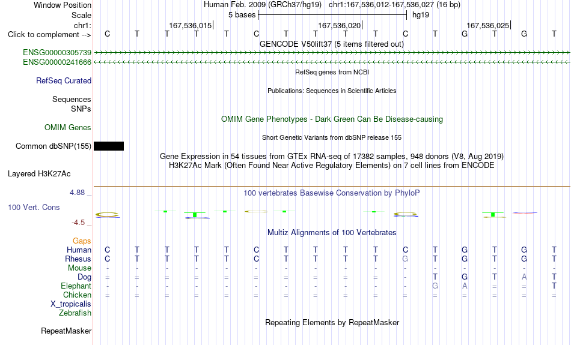Select the Human alignment row label
Image resolution: width=571 pixels, height=345 pixels.
(x=79, y=250)
